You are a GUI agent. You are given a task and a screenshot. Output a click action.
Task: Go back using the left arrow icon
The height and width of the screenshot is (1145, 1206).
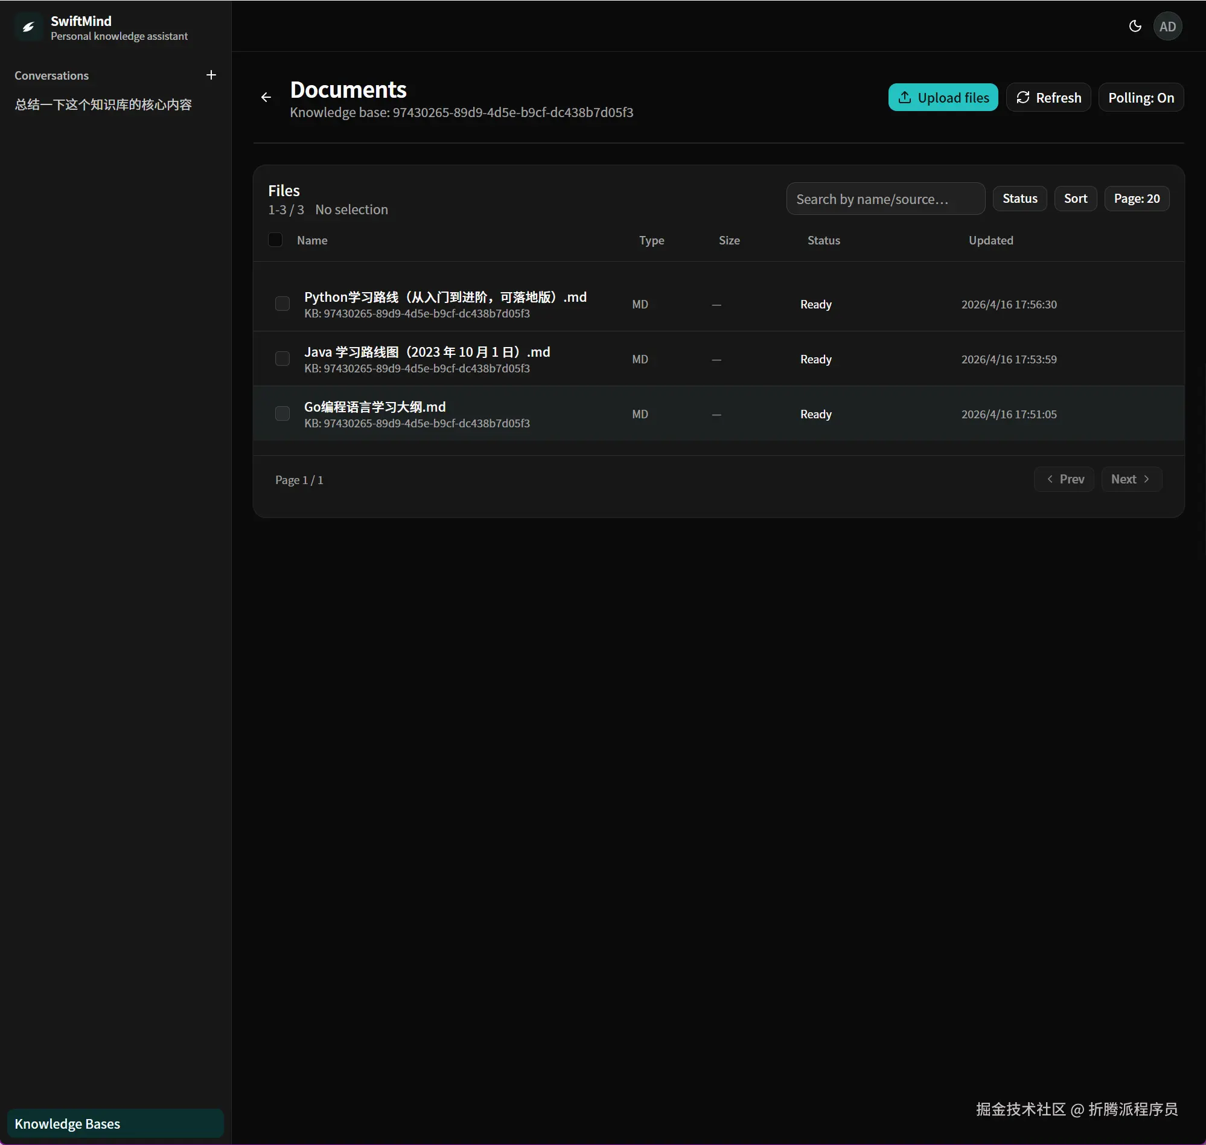[x=266, y=97]
